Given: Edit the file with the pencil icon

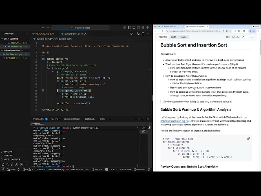Looking at the screenshot, I should coord(243,37).
